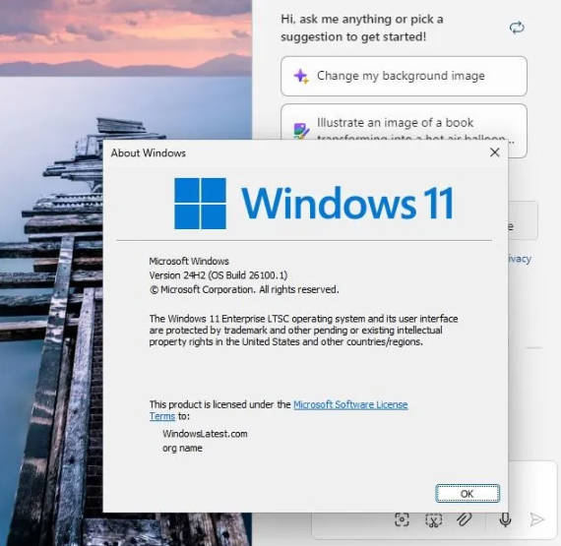Screen dimensions: 561x546
Task: Click the Windows 11 logo in the dialog
Action: [x=314, y=203]
